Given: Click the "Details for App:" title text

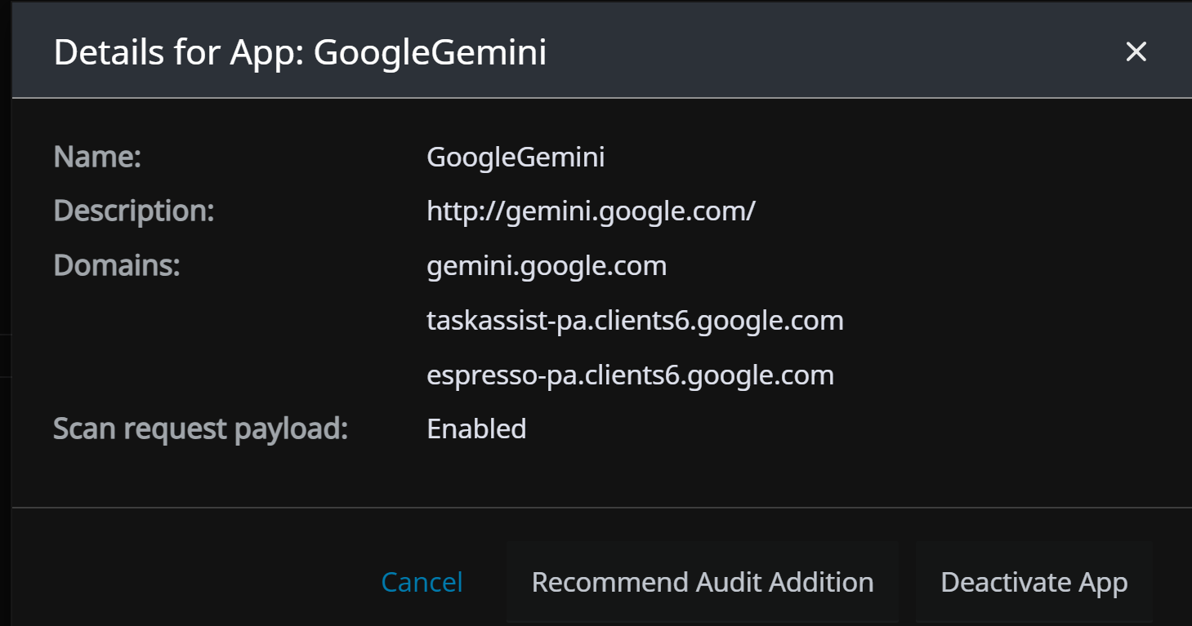Looking at the screenshot, I should click(179, 52).
